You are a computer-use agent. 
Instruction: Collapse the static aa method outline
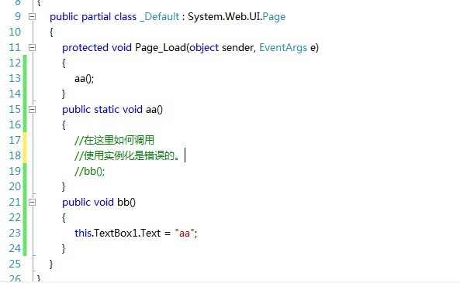pos(32,109)
